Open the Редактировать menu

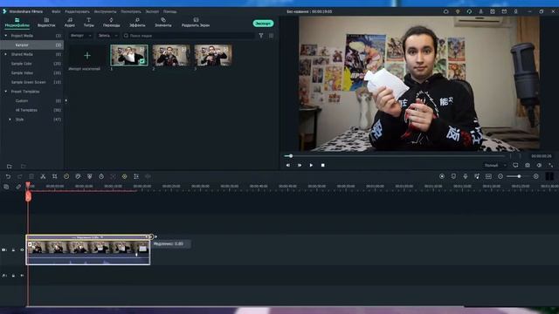tap(77, 11)
